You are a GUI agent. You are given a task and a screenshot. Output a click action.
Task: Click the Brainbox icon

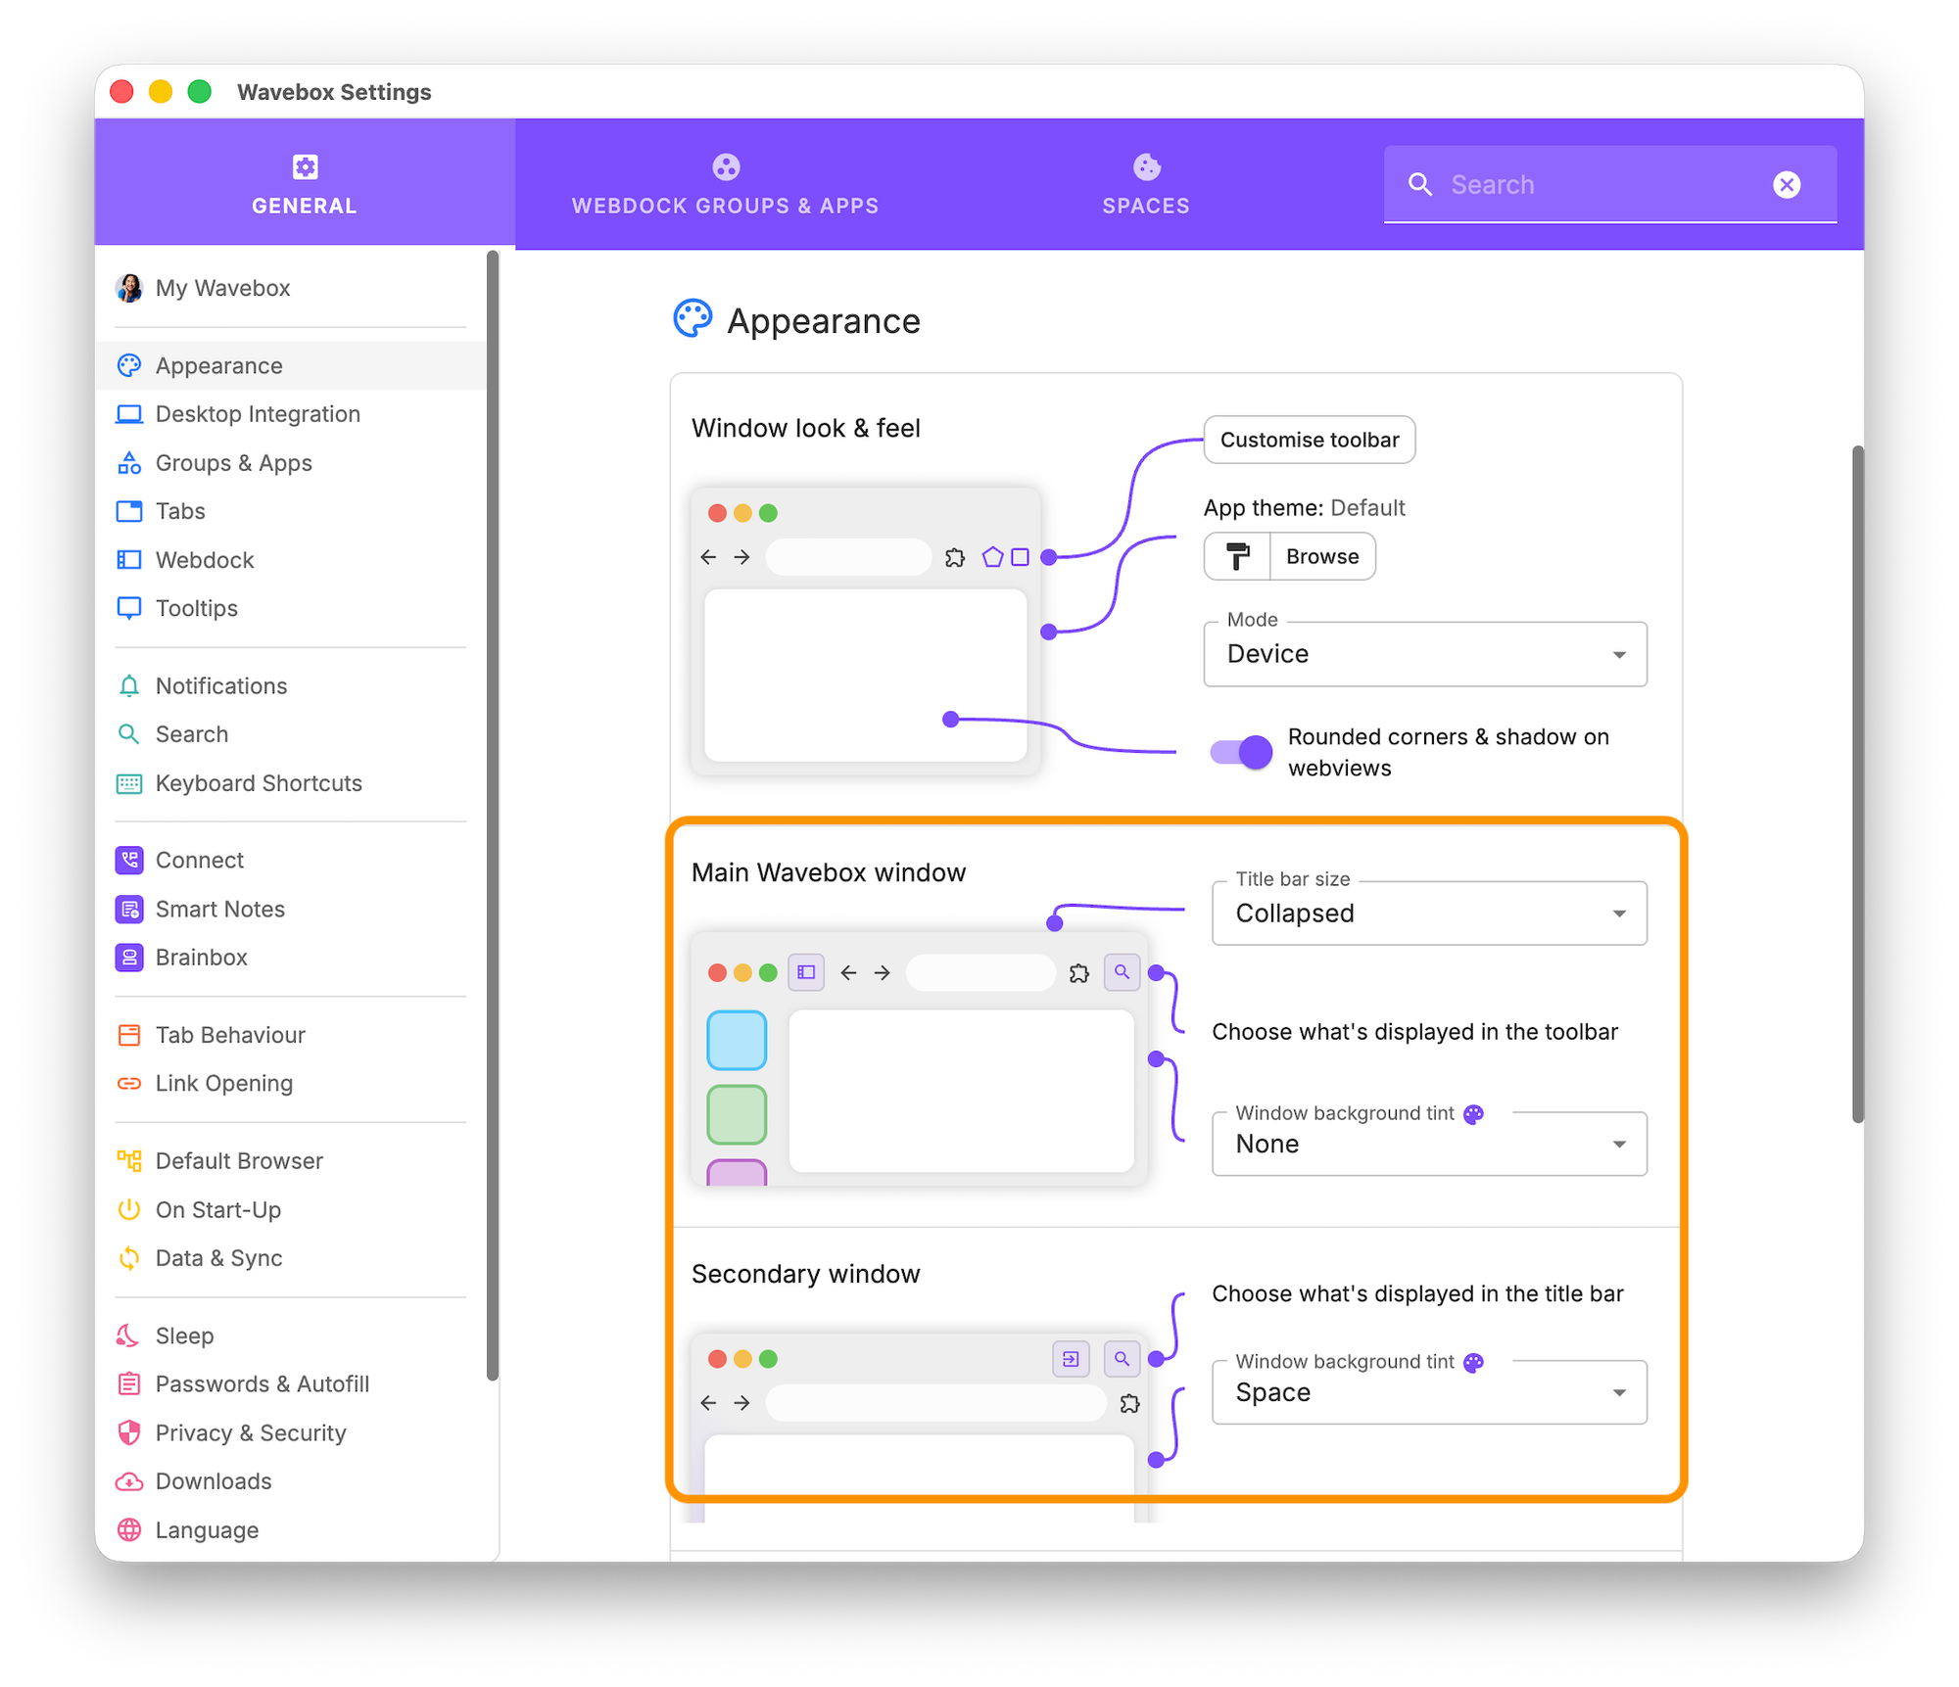pos(129,957)
